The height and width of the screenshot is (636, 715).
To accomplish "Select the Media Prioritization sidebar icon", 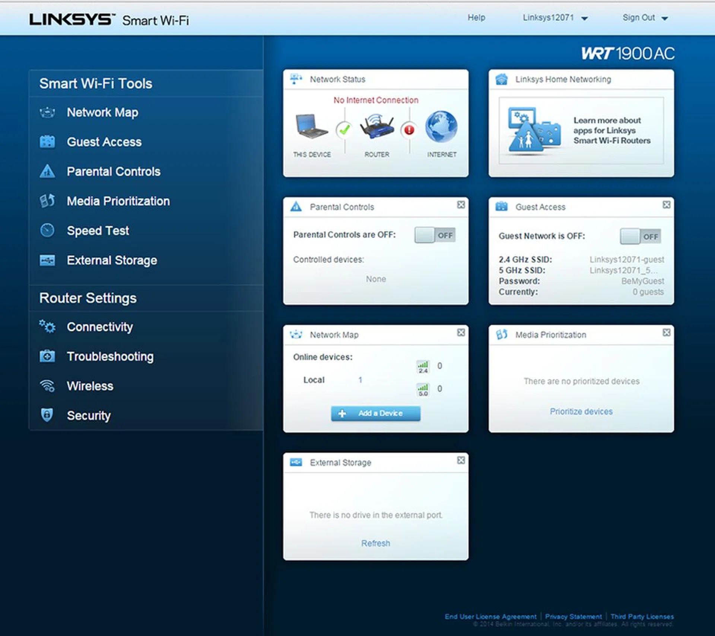I will point(47,201).
